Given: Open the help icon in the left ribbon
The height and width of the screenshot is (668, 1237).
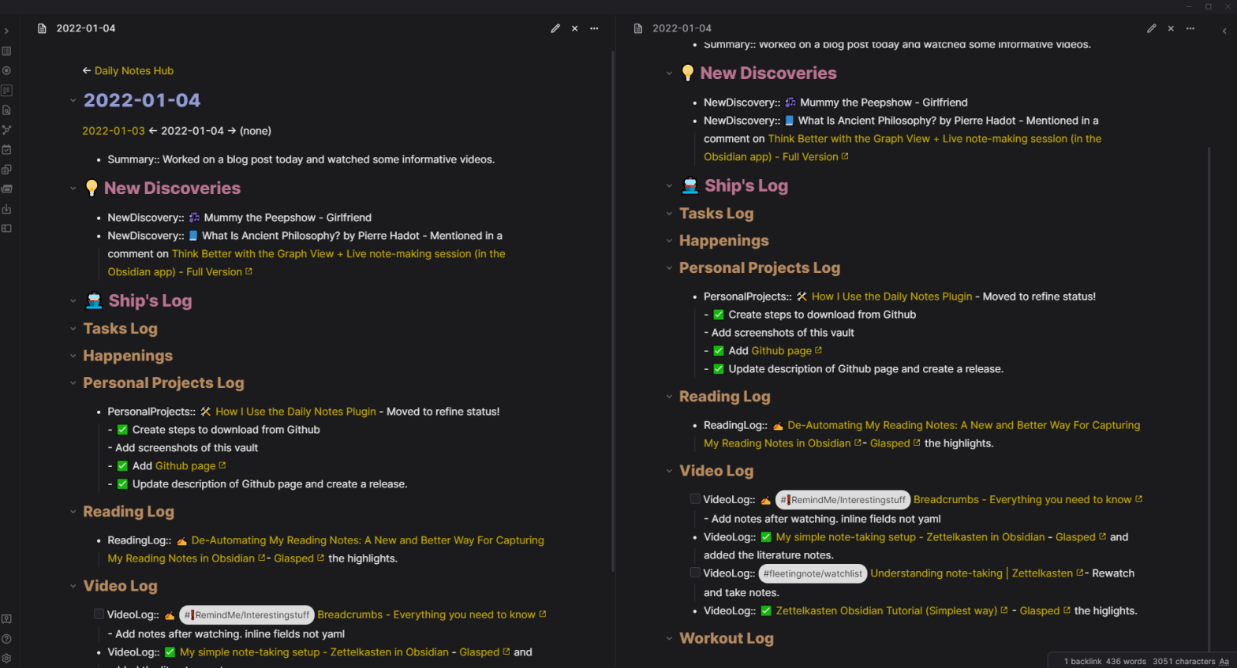Looking at the screenshot, I should pos(6,639).
